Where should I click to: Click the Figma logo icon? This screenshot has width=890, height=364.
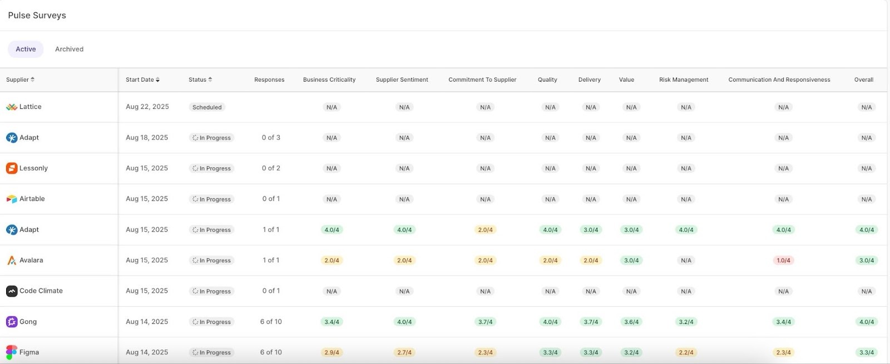click(x=12, y=352)
